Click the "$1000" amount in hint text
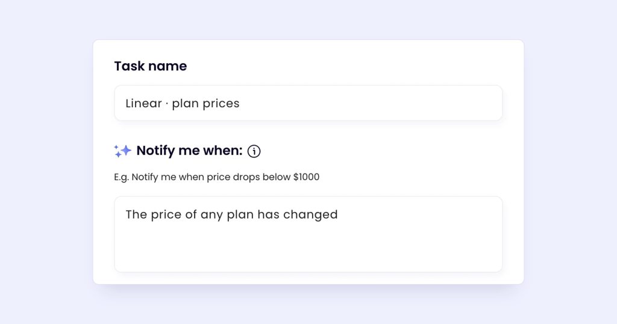The image size is (617, 324). coord(306,177)
